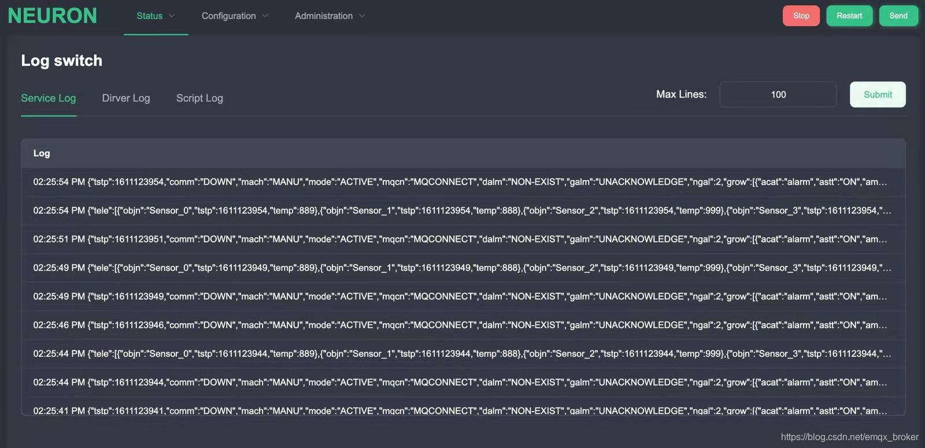
Task: Select the 02:25:49 PM tele Sensor_0 log row
Action: tap(463, 268)
